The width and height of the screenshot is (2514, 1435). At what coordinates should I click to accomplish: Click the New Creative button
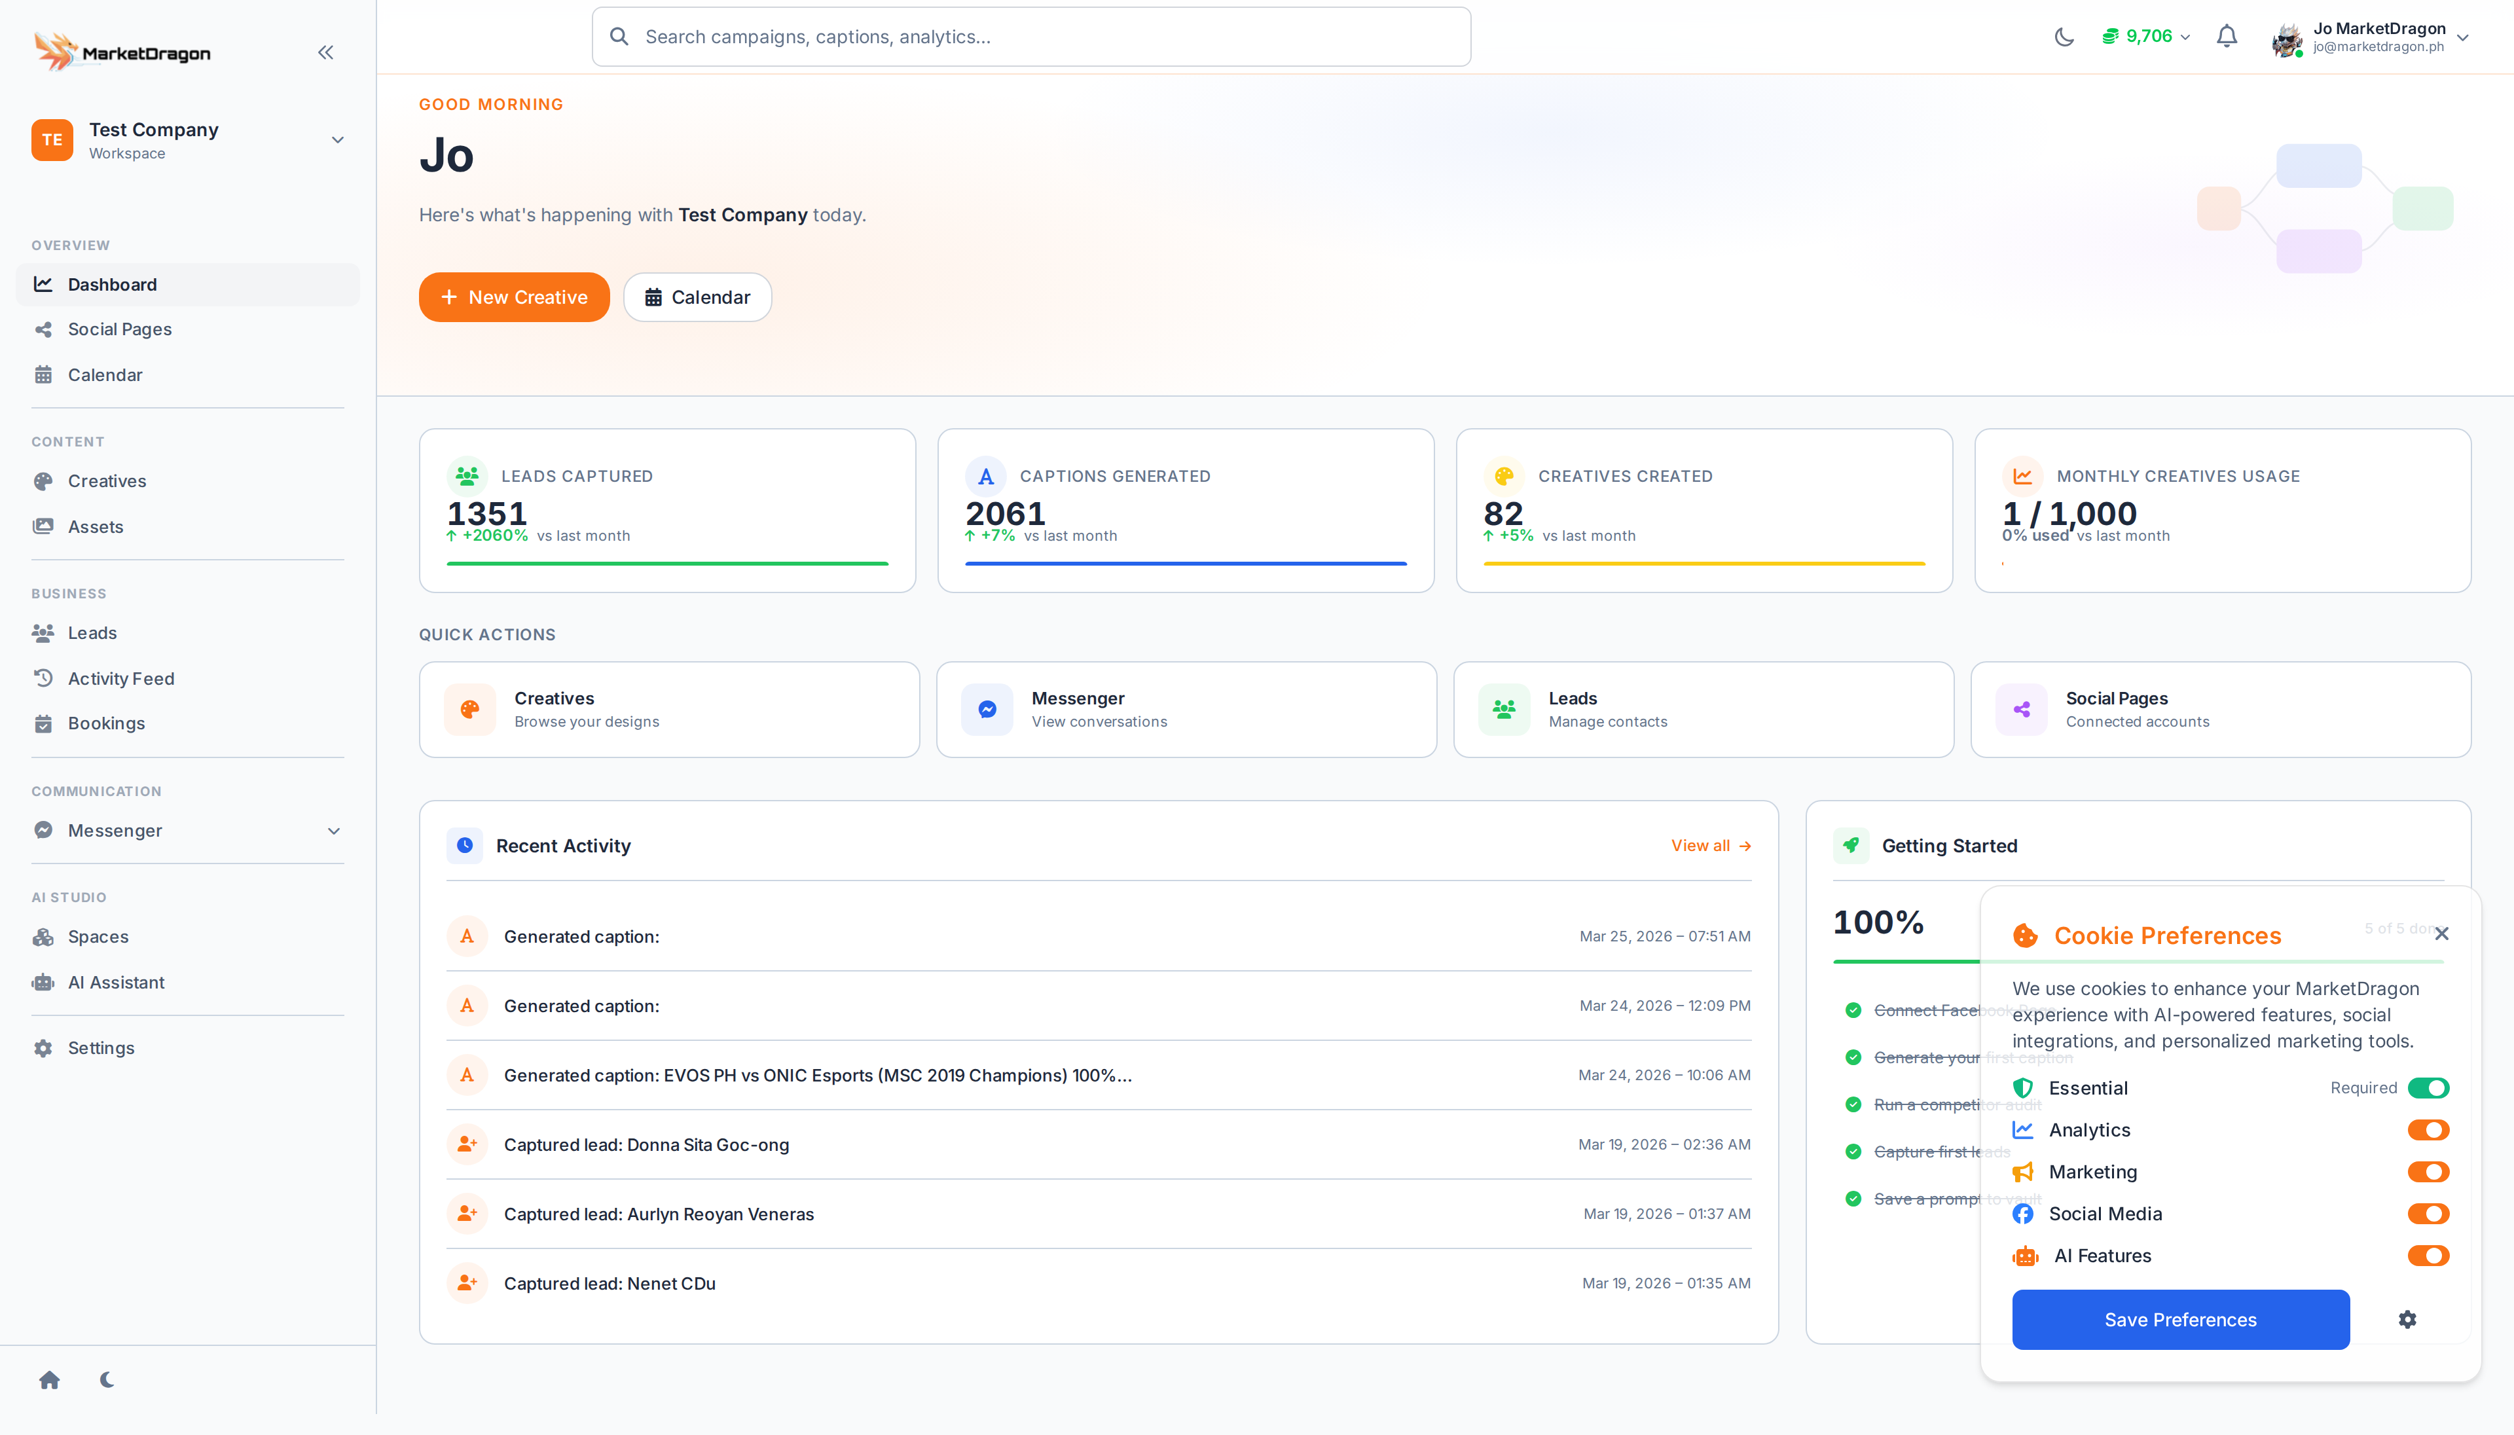click(515, 298)
